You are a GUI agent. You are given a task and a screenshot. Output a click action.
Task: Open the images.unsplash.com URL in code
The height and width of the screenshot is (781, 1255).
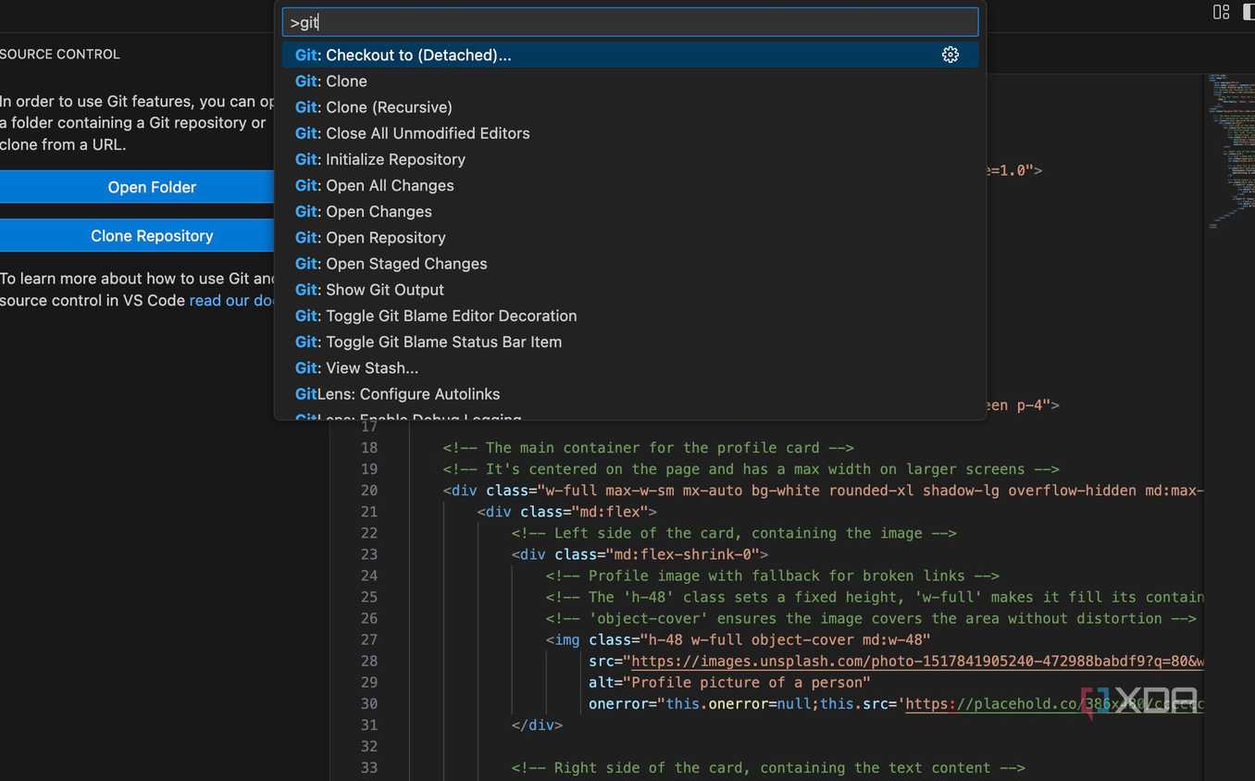coord(917,662)
